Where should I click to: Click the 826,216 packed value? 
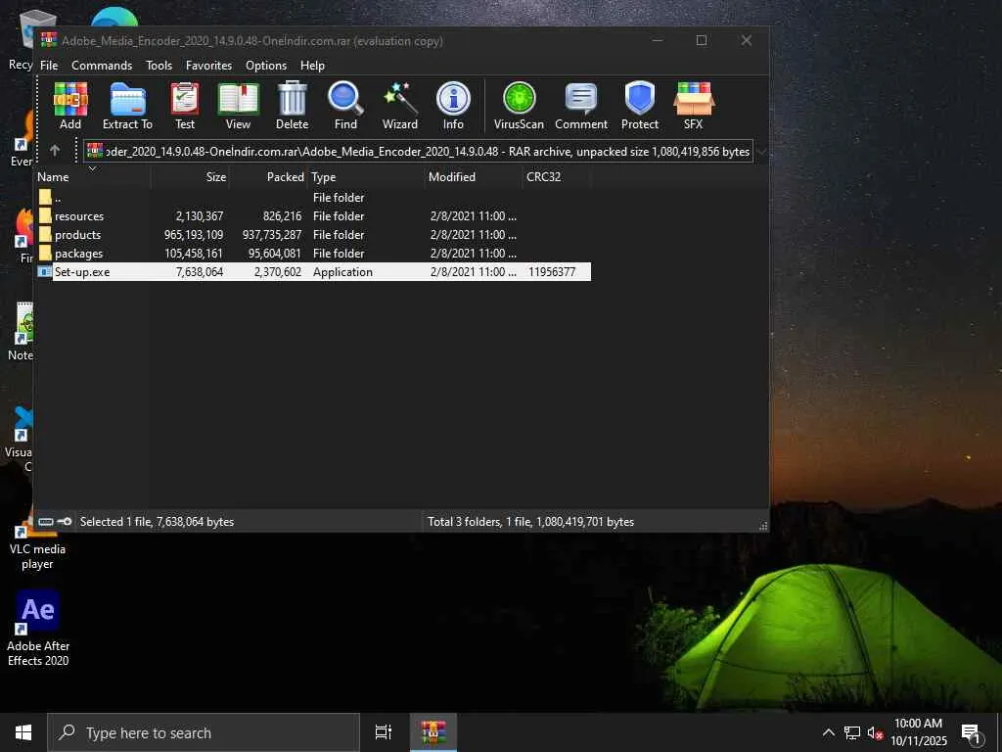click(282, 216)
